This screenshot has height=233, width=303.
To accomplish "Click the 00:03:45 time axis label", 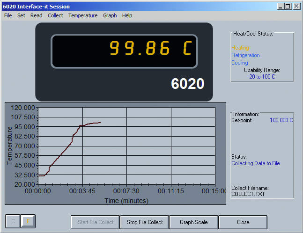I will tap(82, 191).
